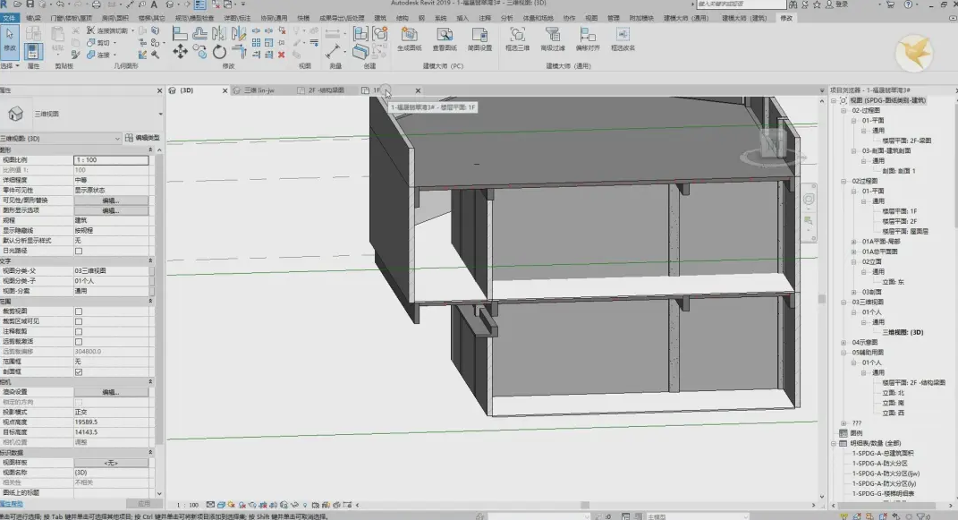Click the 渲染设置 编辑 button
Image resolution: width=958 pixels, height=520 pixels.
111,392
